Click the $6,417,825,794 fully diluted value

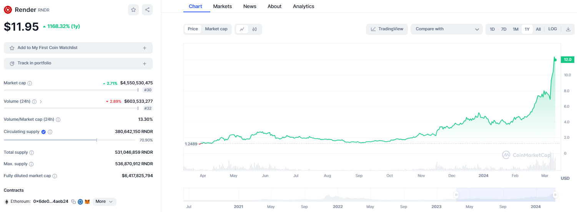tap(137, 176)
